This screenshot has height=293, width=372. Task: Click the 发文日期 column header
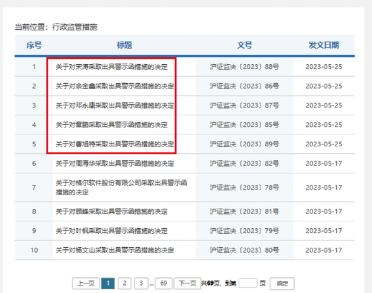pyautogui.click(x=324, y=45)
